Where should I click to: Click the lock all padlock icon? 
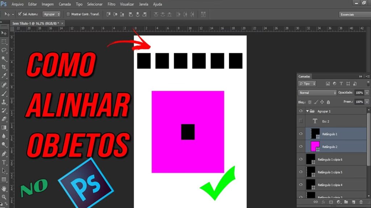coord(328,102)
